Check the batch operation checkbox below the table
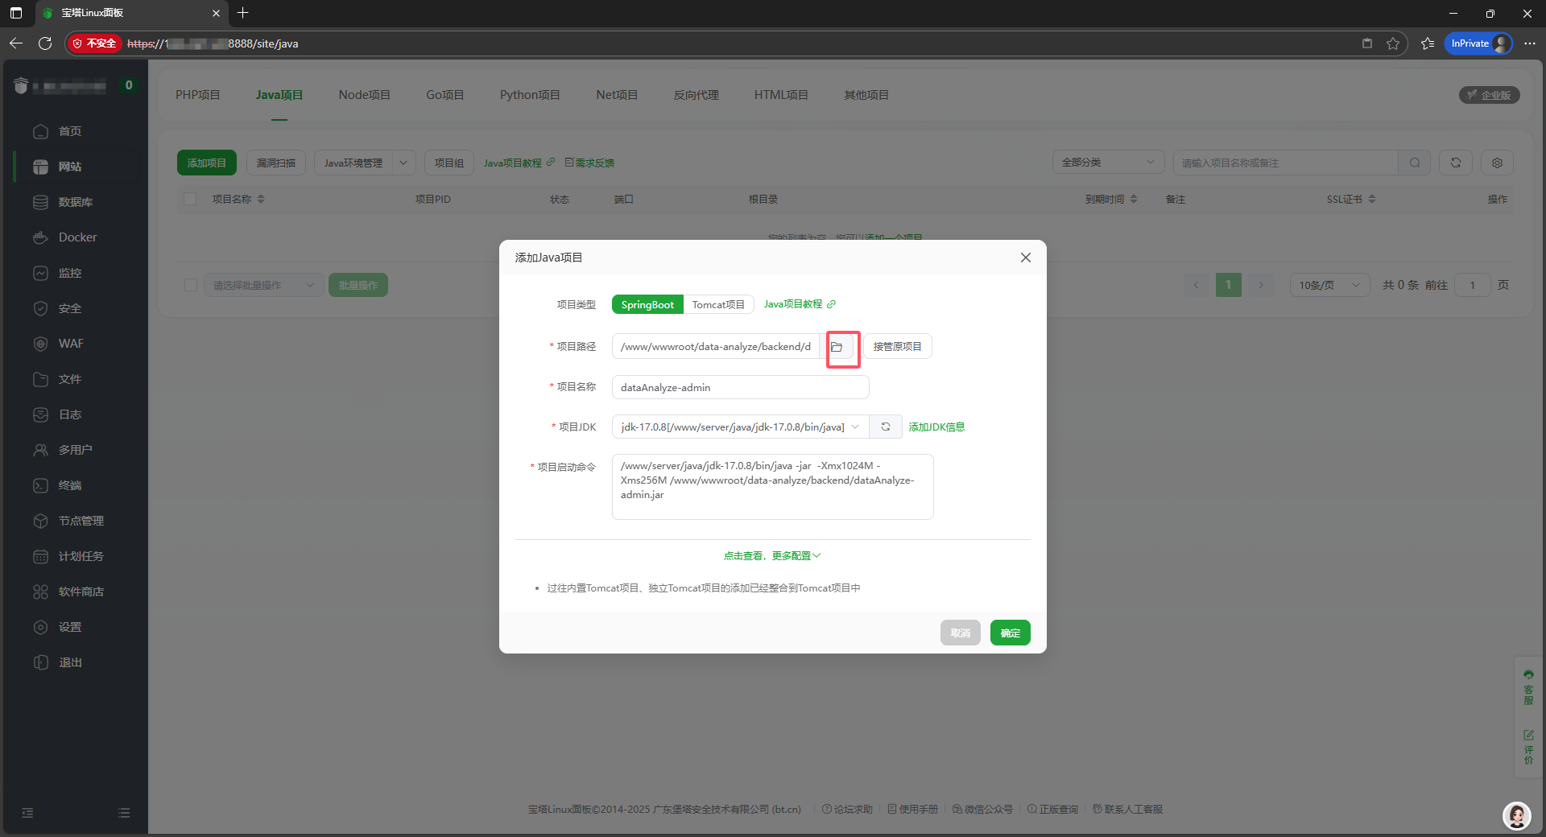This screenshot has height=837, width=1546. tap(190, 285)
